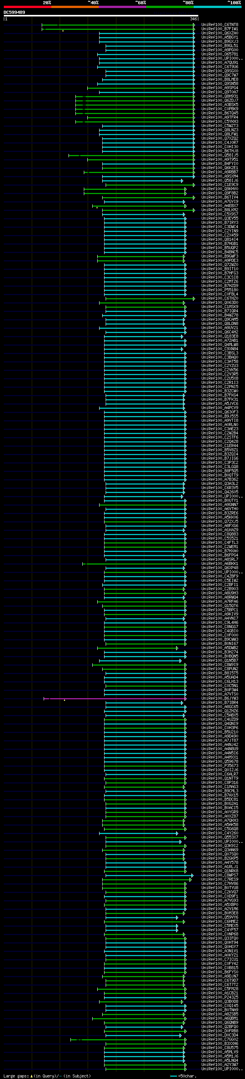Open hit UniRef100_B7FIW1
This screenshot has height=1079, width=245.
220,29
